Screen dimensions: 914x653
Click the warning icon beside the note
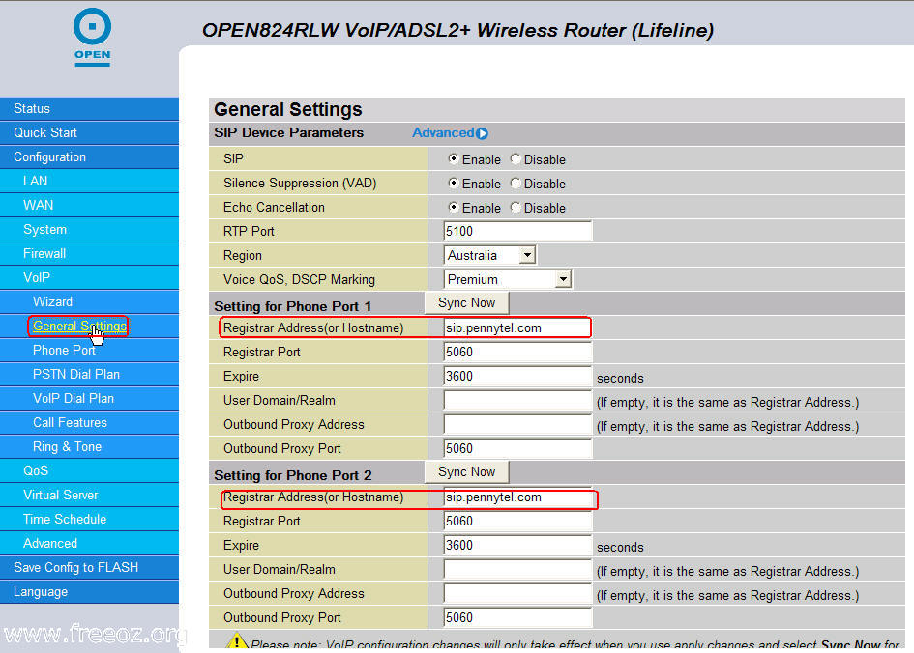(x=236, y=642)
